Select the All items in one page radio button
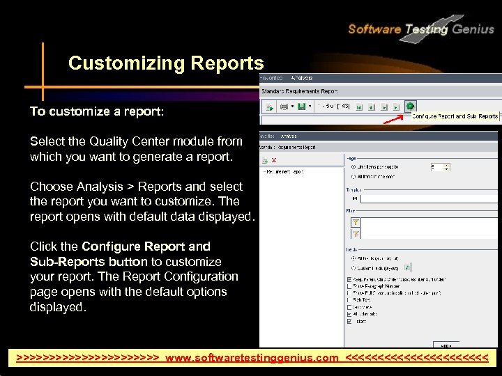The width and height of the screenshot is (502, 376). click(x=353, y=176)
